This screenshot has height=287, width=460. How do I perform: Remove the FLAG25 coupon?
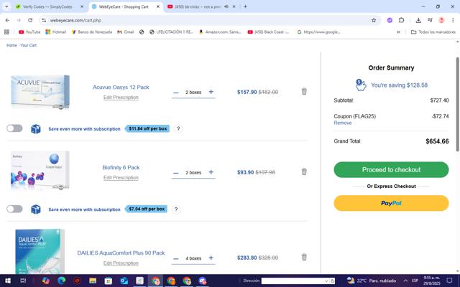343,123
